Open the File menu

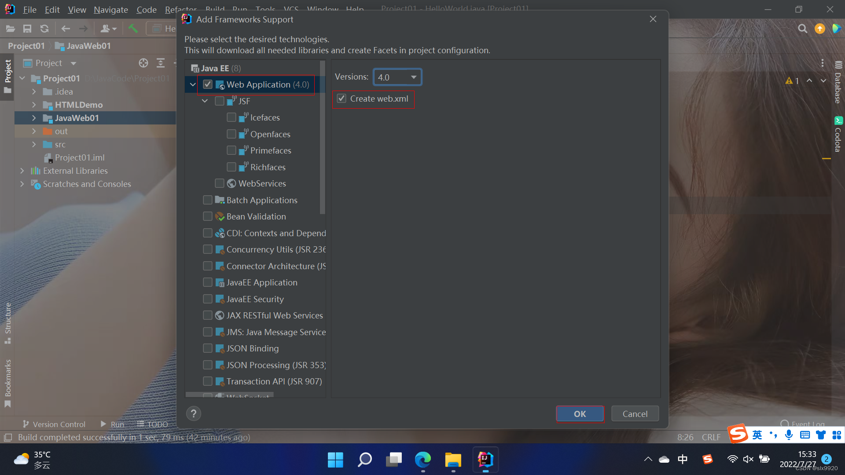click(29, 10)
